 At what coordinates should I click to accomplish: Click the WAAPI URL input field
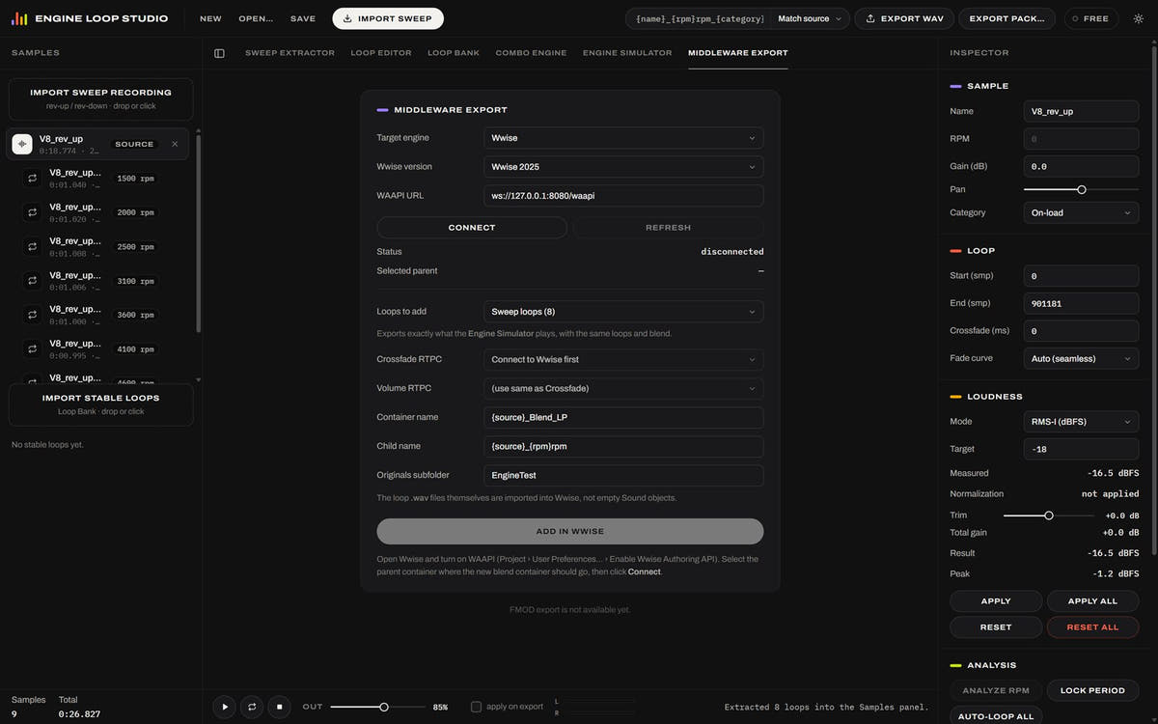click(623, 196)
